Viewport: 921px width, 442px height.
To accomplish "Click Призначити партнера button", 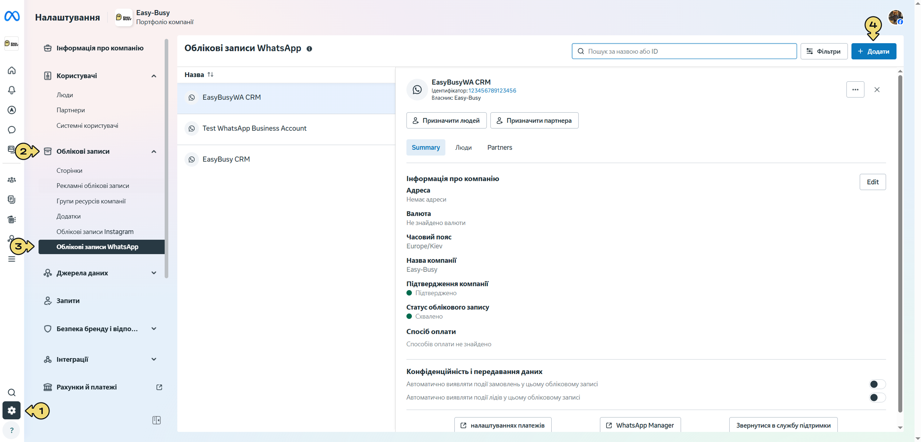I will pos(534,120).
